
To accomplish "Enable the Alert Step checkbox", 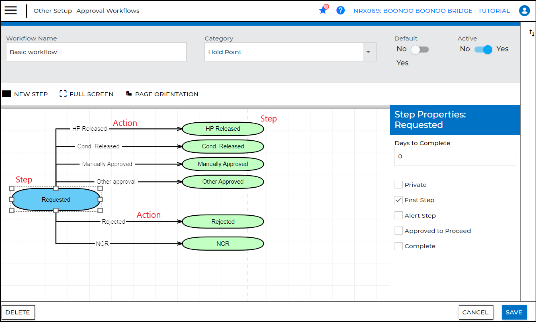I will tap(399, 216).
